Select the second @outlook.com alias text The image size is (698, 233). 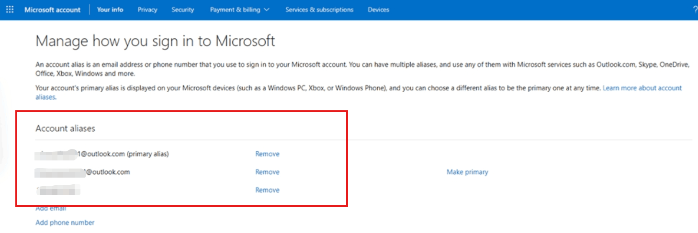(83, 172)
